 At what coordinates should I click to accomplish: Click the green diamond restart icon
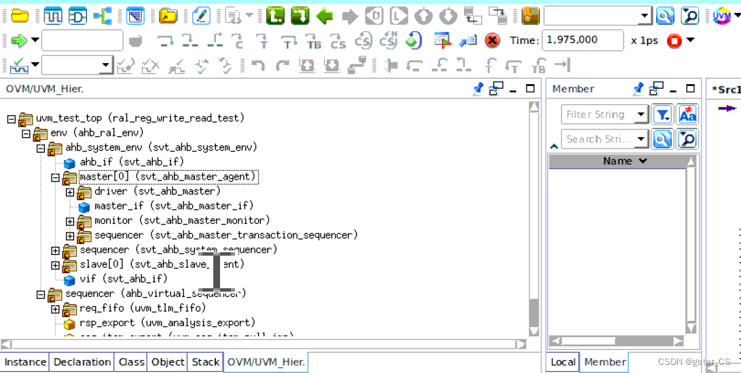[x=414, y=41]
